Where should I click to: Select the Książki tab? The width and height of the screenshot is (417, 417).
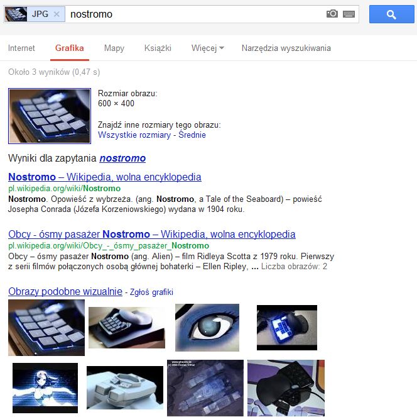tap(158, 48)
